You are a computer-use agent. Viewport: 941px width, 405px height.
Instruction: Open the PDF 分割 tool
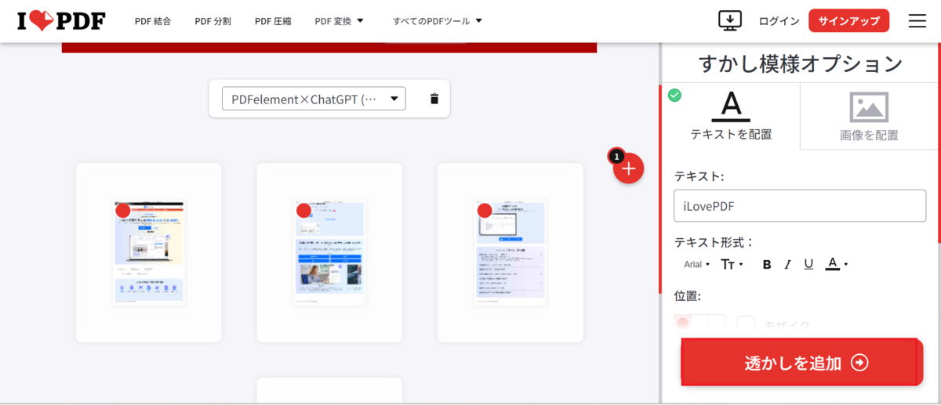click(213, 21)
